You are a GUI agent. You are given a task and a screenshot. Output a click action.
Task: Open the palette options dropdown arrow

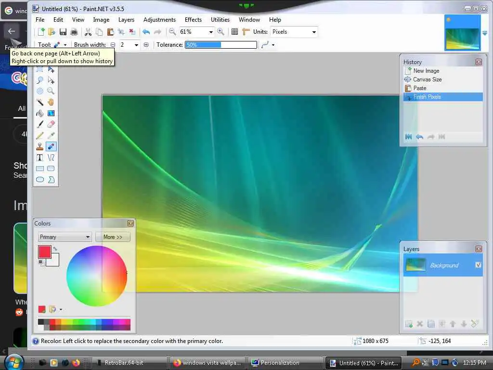tap(61, 310)
